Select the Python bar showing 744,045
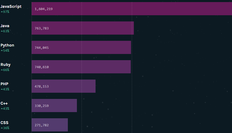232x133 pixels. coord(81,47)
